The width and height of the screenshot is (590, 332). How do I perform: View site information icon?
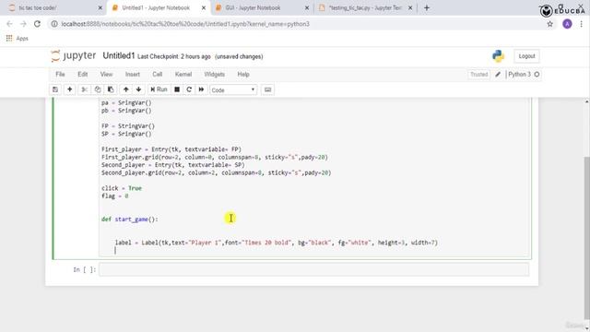click(54, 24)
